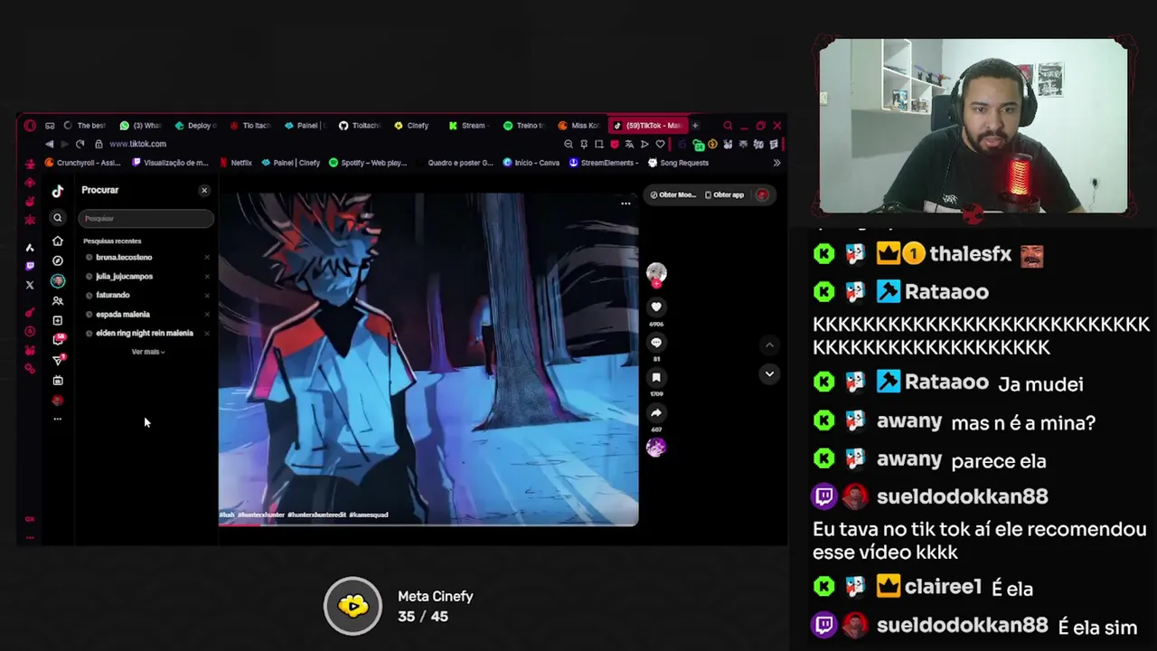Go to the previous video (up arrow)
The image size is (1157, 651).
pyautogui.click(x=769, y=344)
